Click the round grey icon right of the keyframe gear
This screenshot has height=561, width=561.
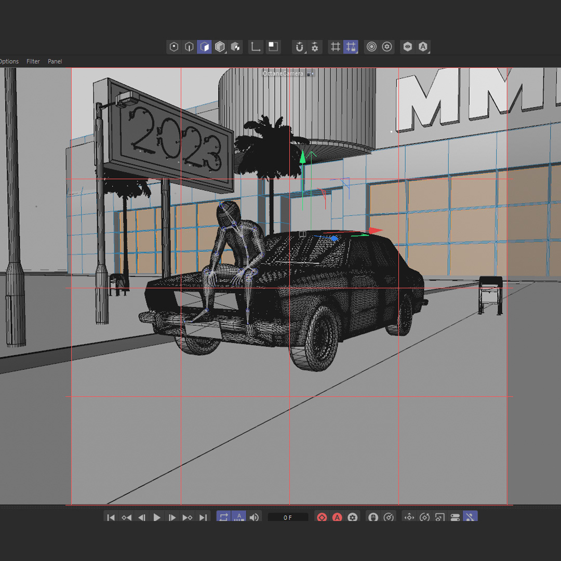(373, 517)
